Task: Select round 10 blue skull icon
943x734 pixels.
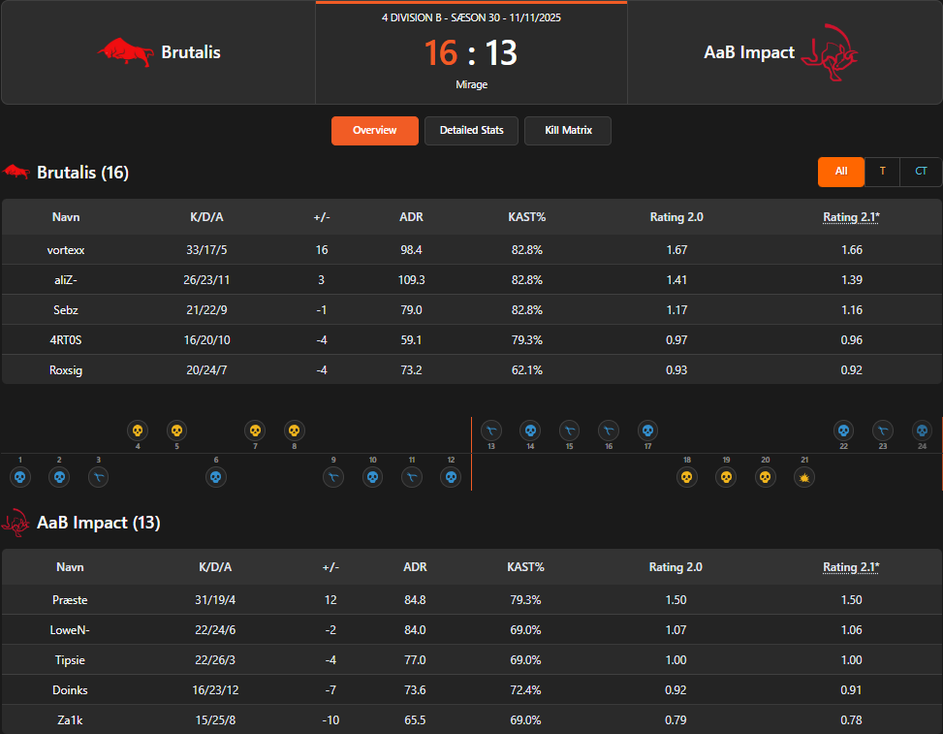Action: (373, 478)
